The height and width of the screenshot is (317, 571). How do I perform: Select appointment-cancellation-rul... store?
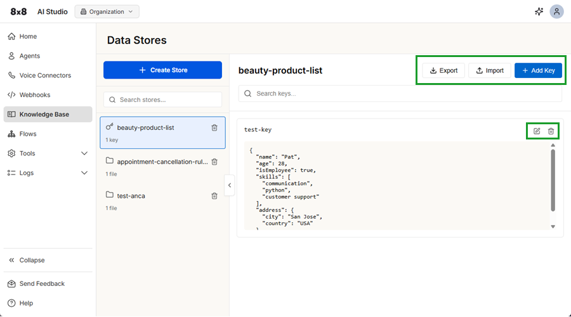point(162,167)
